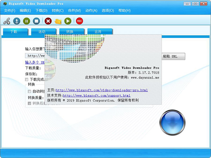Image resolution: width=211 pixels, height=158 pixels.
Task: Open the bigasoft support.html link
Action: (x=97, y=96)
